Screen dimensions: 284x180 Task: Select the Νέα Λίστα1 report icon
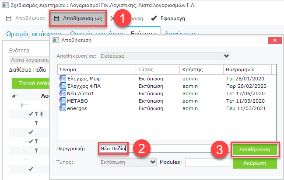point(62,93)
